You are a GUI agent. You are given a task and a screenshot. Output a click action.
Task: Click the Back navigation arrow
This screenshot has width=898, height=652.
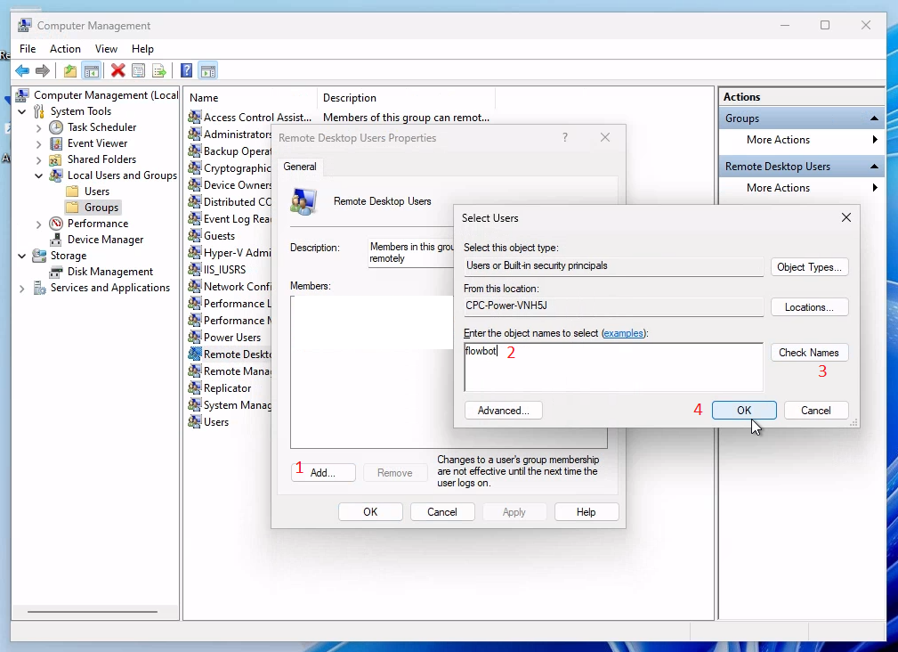[x=22, y=71]
